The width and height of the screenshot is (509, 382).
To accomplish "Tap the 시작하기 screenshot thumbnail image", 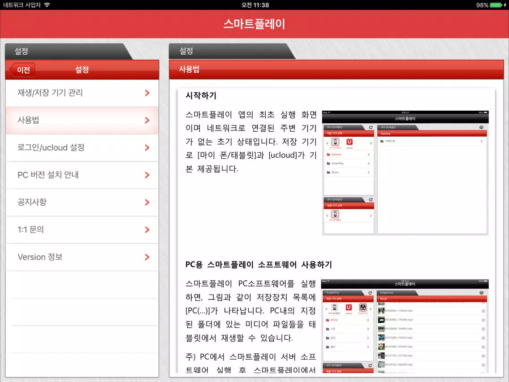I will coord(405,173).
